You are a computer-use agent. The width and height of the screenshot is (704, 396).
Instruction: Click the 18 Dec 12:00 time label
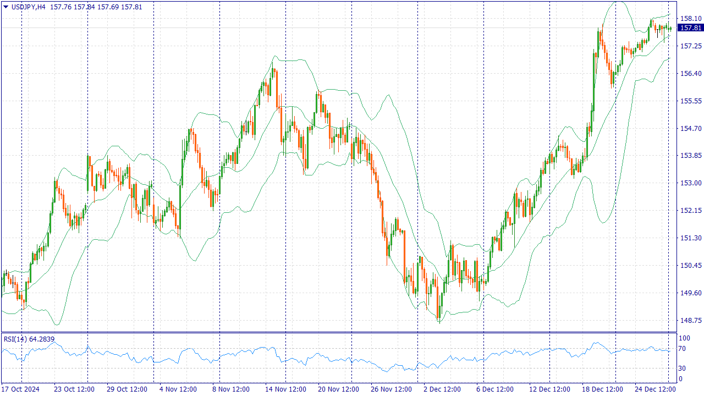pyautogui.click(x=602, y=389)
